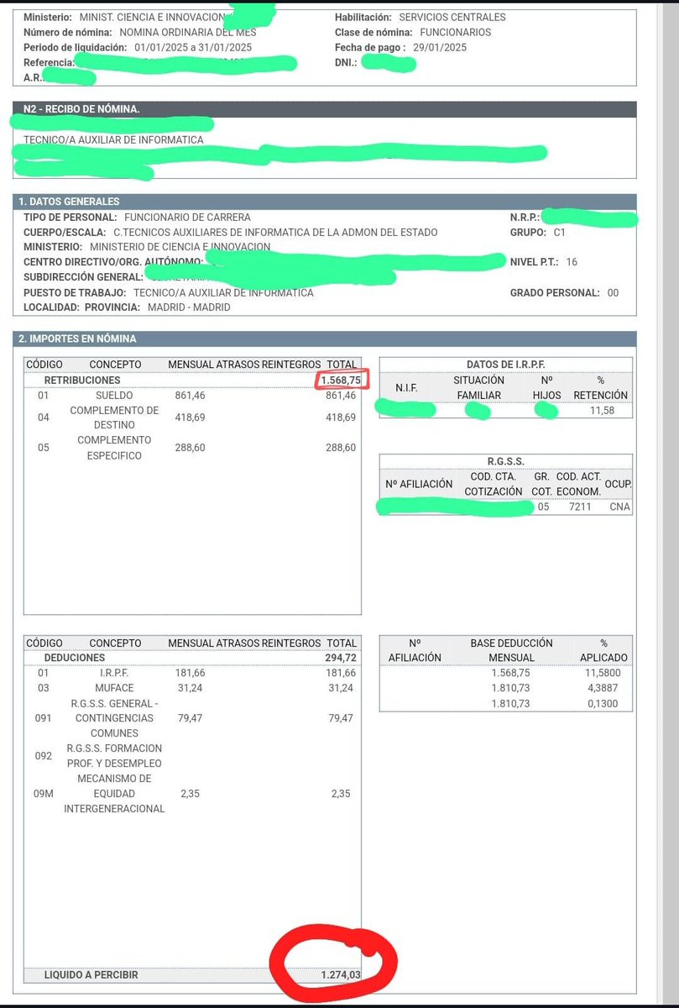
Task: Click "COMPLEMENTO ESPECIFICO" concept
Action: pos(114,448)
